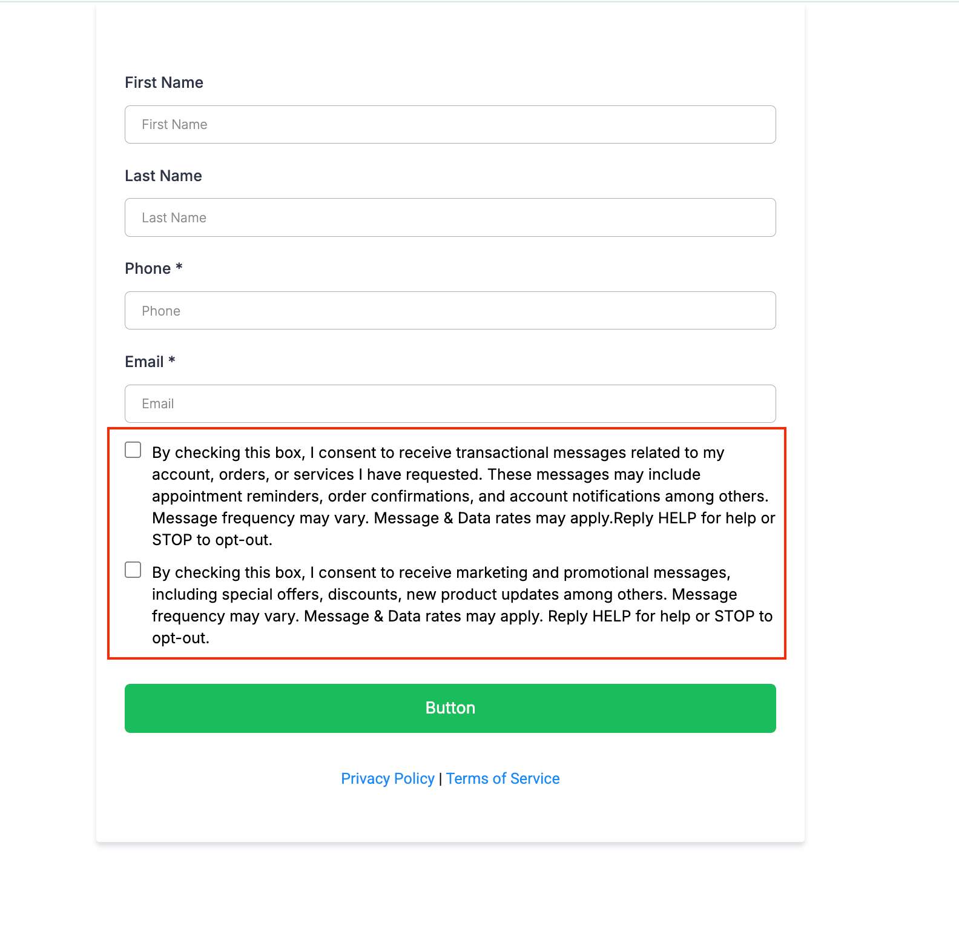Open the Terms of Service link
Screen dimensions: 959x934
click(503, 778)
